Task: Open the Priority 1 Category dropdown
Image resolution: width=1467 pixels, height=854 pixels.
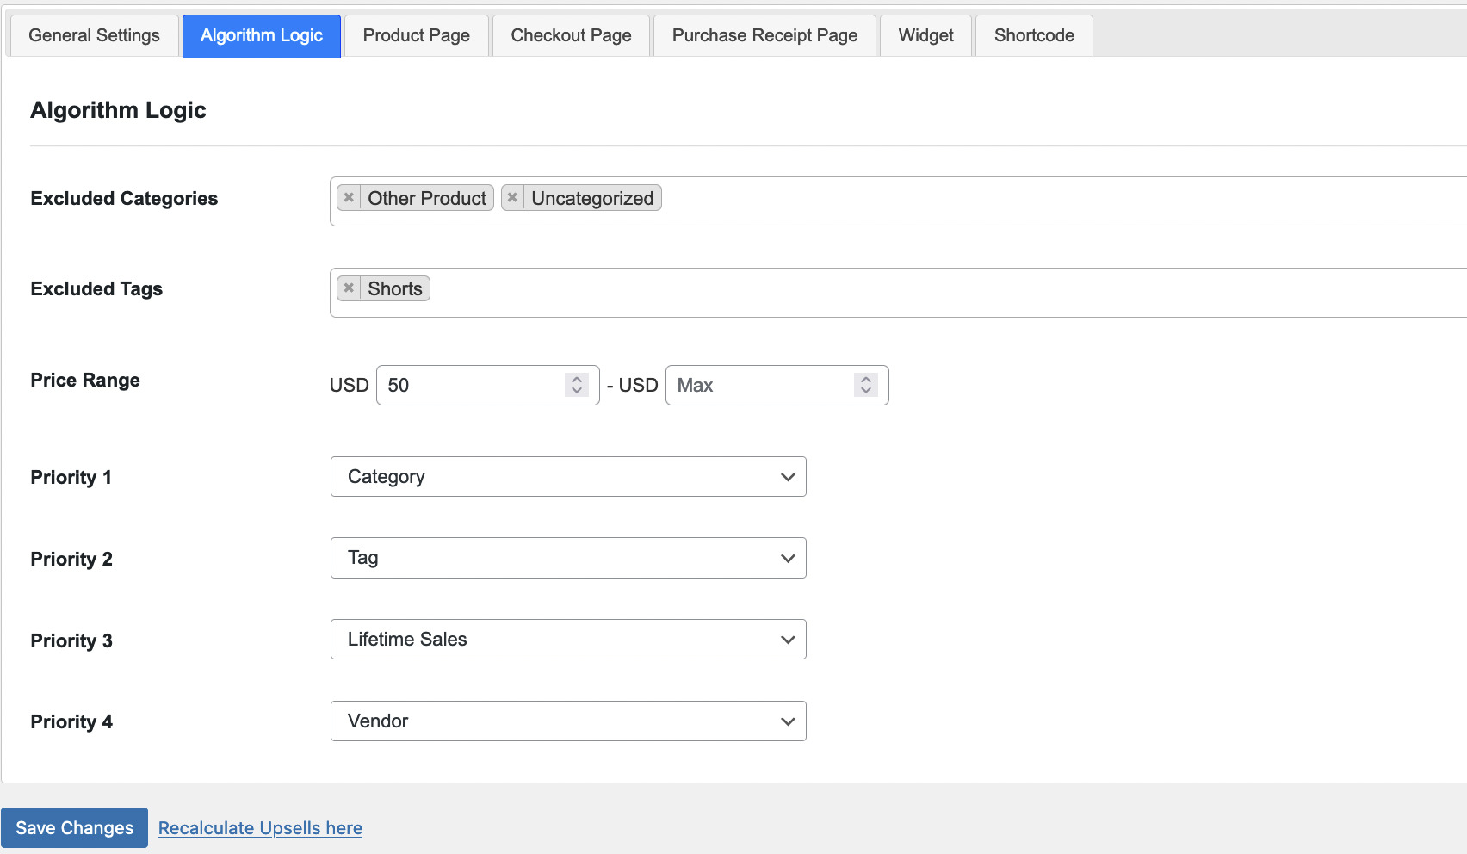Action: pyautogui.click(x=568, y=477)
